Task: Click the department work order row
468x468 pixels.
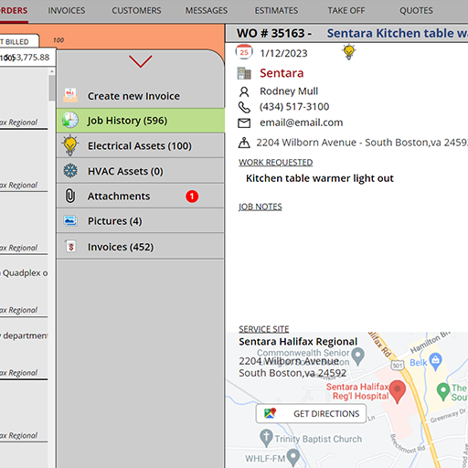Action: click(x=24, y=349)
